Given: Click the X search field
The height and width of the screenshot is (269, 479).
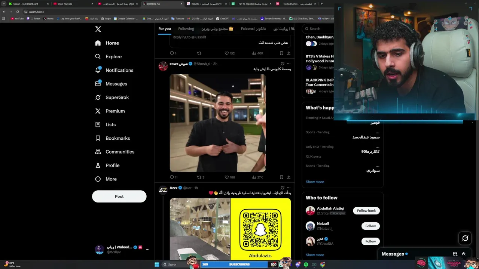Looking at the screenshot, I should pyautogui.click(x=318, y=29).
